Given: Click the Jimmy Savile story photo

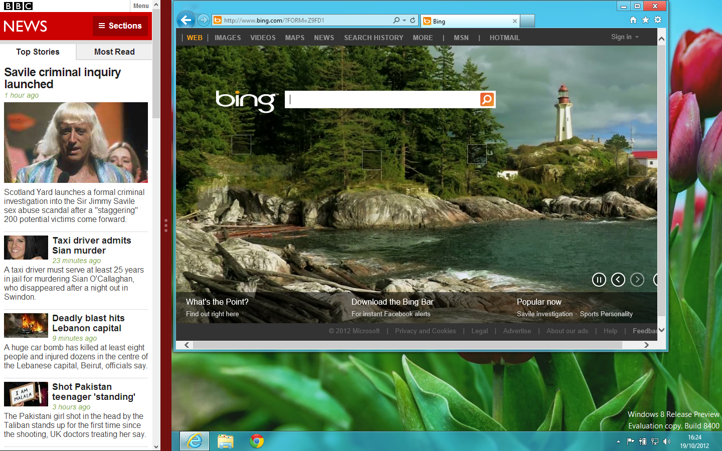Looking at the screenshot, I should click(x=76, y=142).
